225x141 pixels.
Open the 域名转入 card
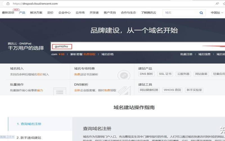coord(35,72)
